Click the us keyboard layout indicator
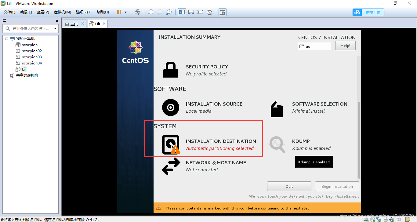This screenshot has height=222, width=417. point(315,46)
